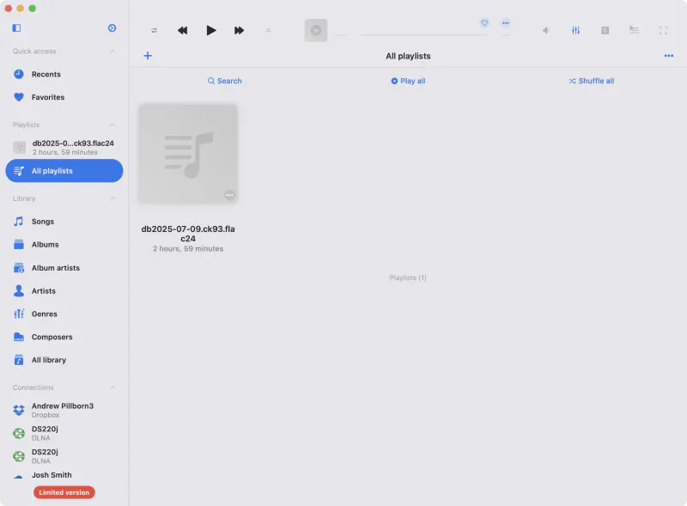This screenshot has width=687, height=506.
Task: Click the volume speaker icon
Action: tap(546, 30)
